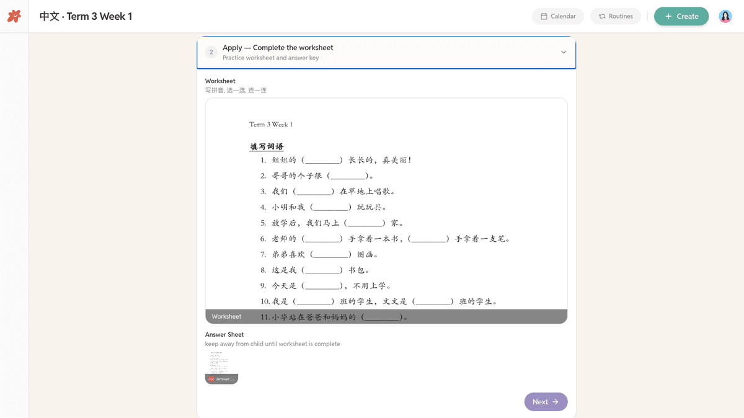Click the page title 中文 · Term 3 Week 1
Screen dimensions: 744x418
[86, 16]
